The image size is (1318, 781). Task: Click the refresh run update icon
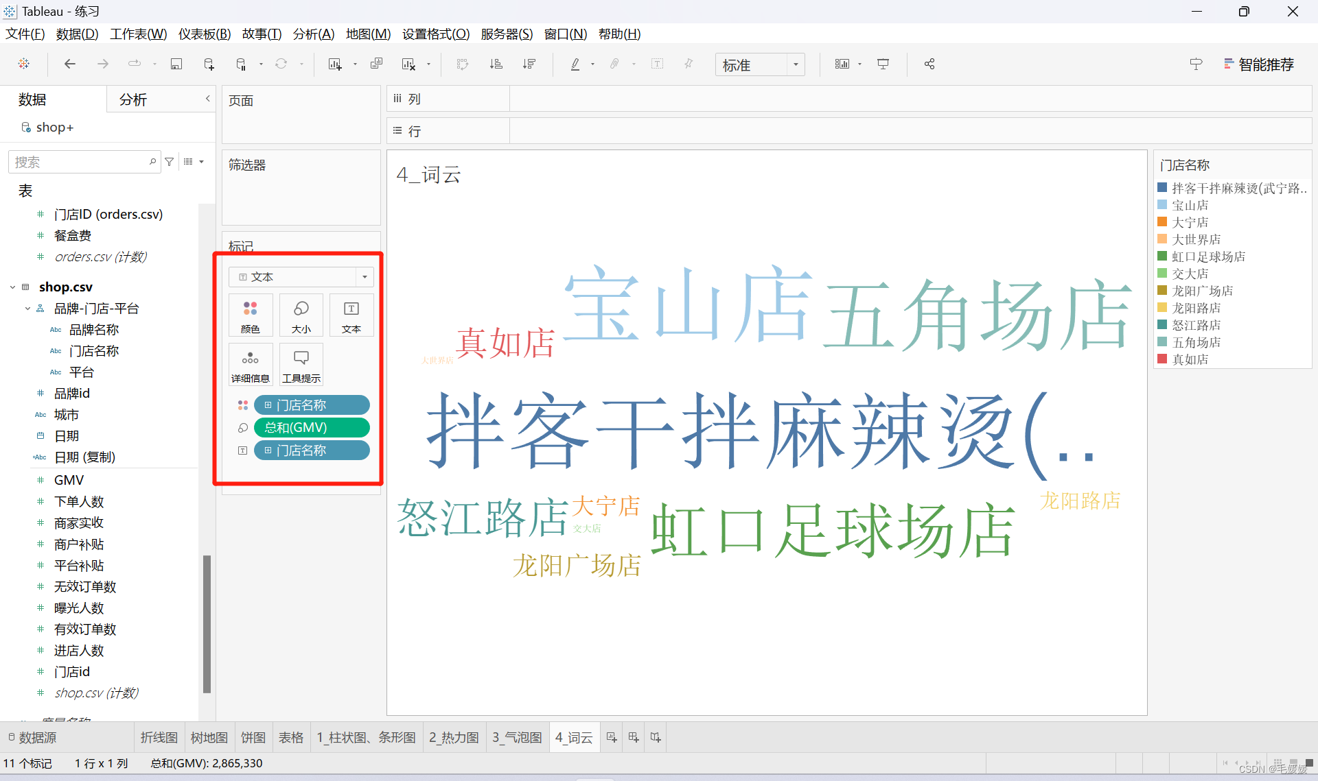281,64
